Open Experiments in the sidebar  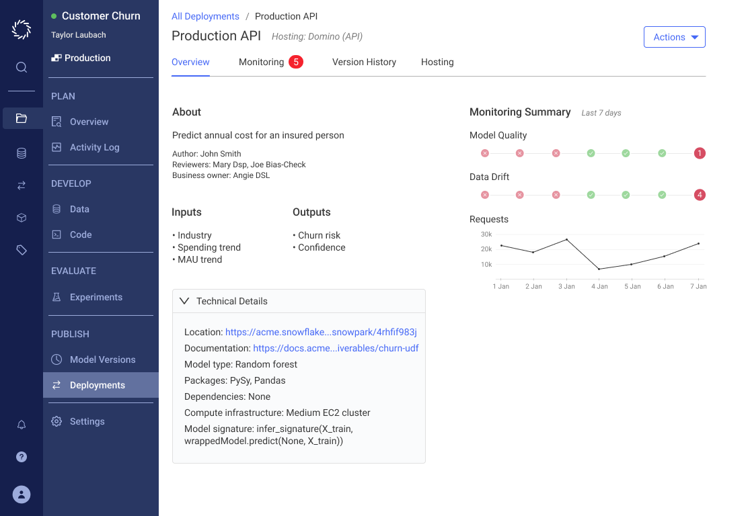point(96,297)
